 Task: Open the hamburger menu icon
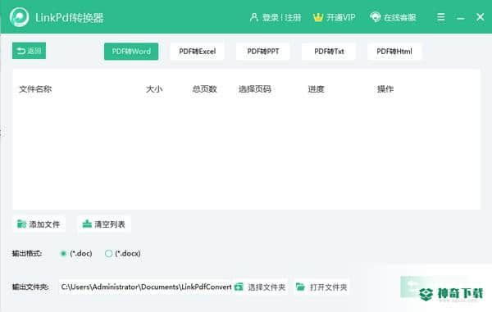click(441, 17)
